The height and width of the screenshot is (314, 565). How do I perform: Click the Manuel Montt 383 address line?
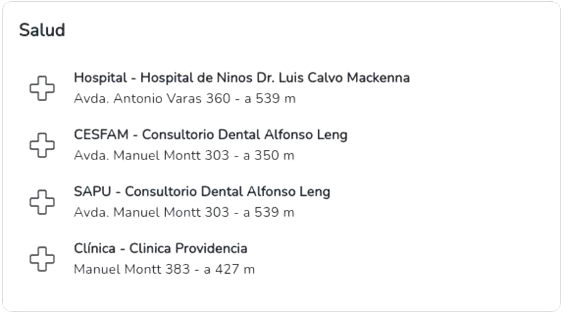(164, 269)
